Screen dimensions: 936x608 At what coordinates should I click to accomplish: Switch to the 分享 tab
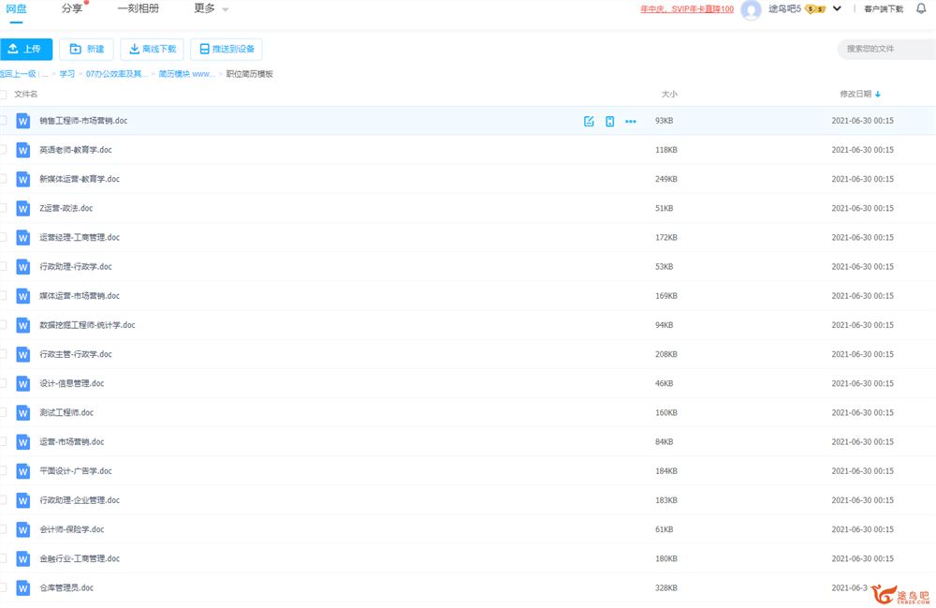click(x=72, y=8)
